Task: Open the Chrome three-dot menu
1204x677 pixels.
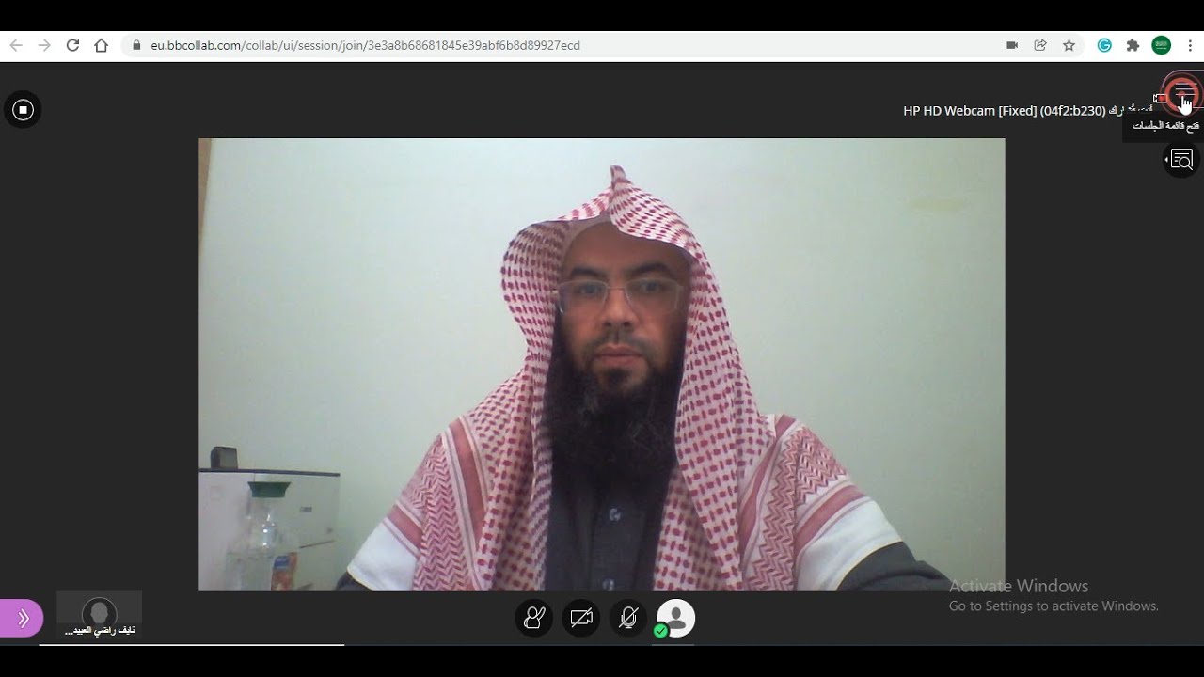Action: (1190, 45)
